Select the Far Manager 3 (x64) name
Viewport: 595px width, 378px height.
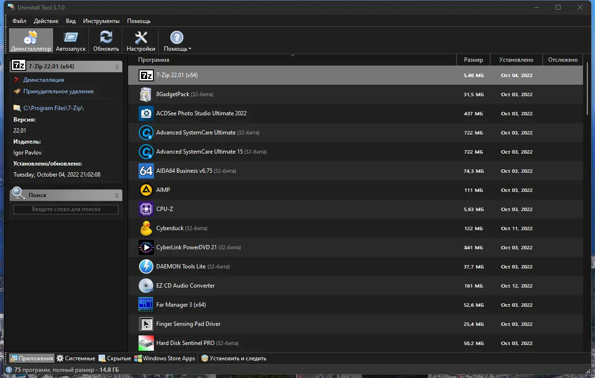click(181, 305)
